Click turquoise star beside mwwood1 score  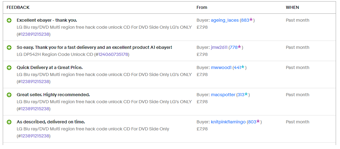(243, 67)
